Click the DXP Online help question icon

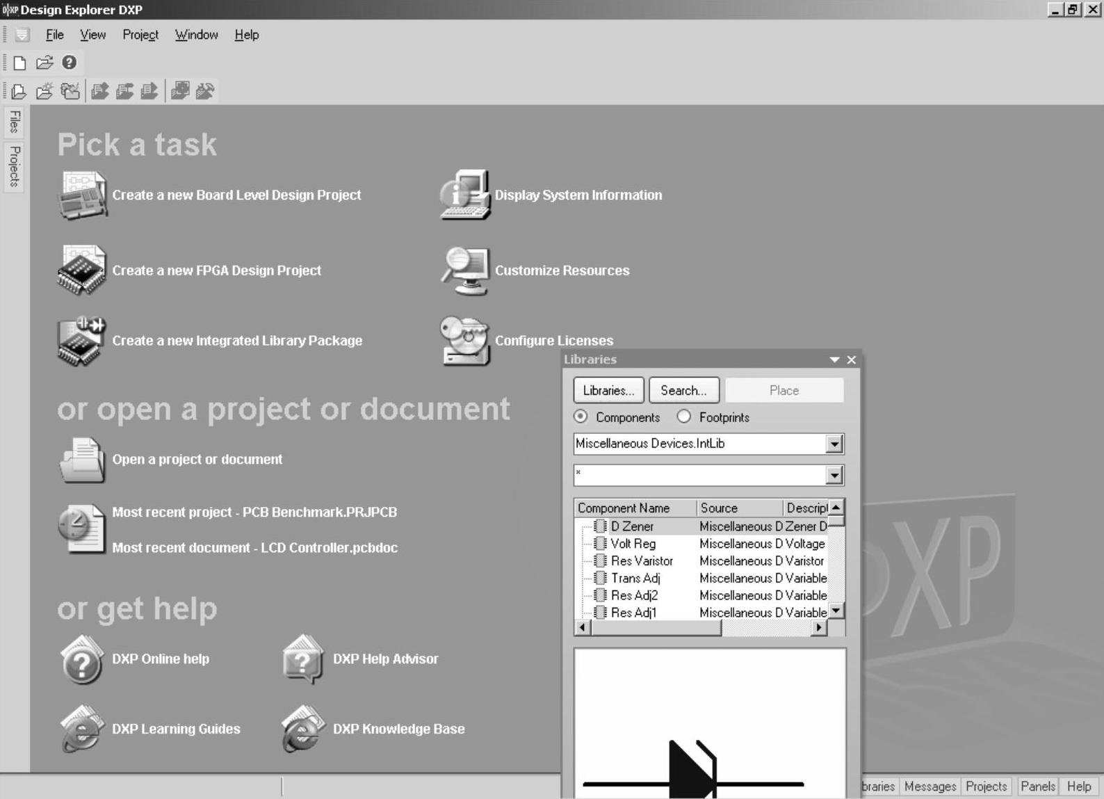tap(82, 659)
